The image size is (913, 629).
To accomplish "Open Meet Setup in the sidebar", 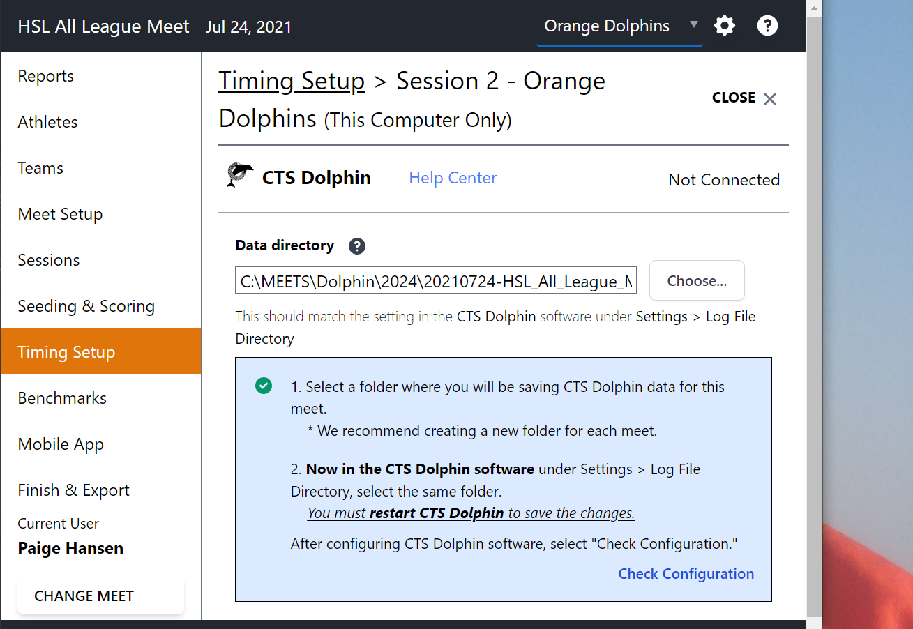I will tap(101, 214).
